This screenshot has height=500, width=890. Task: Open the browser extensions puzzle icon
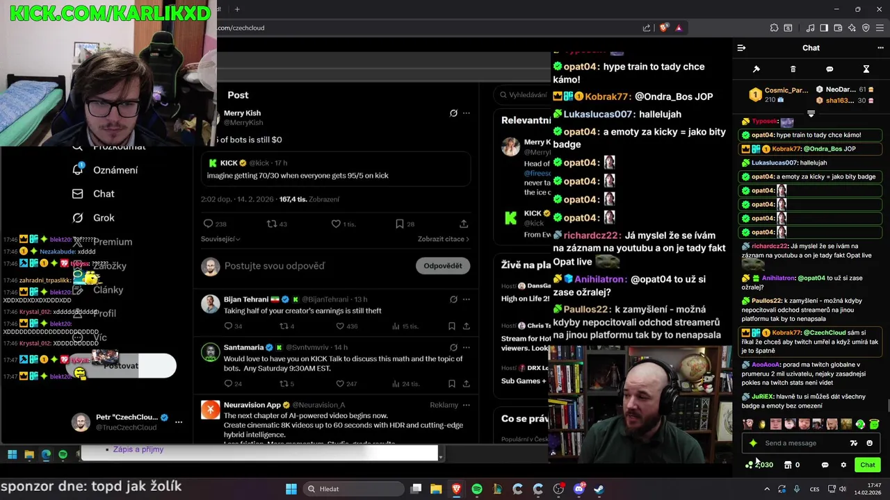pyautogui.click(x=774, y=28)
